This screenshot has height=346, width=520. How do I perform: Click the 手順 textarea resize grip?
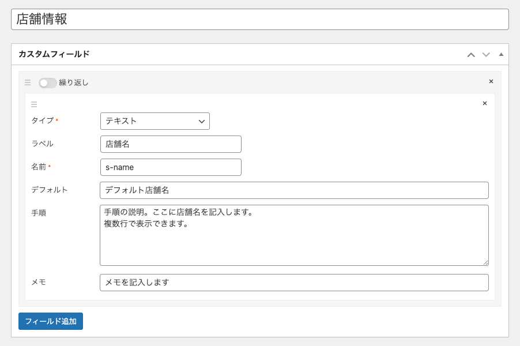tap(485, 263)
